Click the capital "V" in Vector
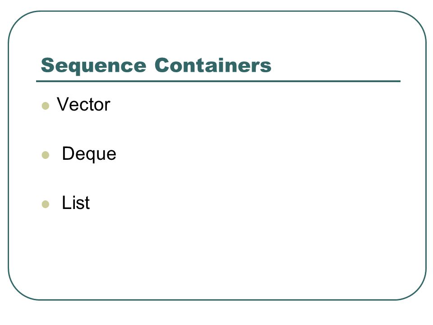433x325 pixels. coord(63,104)
